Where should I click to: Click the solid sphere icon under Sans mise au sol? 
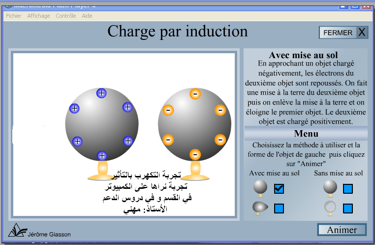[330, 187]
